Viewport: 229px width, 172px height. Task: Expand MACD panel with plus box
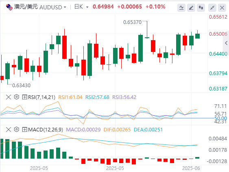24,129
